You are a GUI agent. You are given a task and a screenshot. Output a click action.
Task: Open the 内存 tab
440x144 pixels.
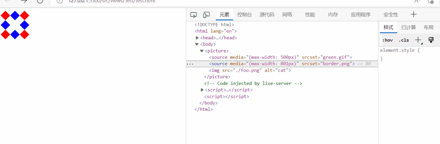point(333,15)
